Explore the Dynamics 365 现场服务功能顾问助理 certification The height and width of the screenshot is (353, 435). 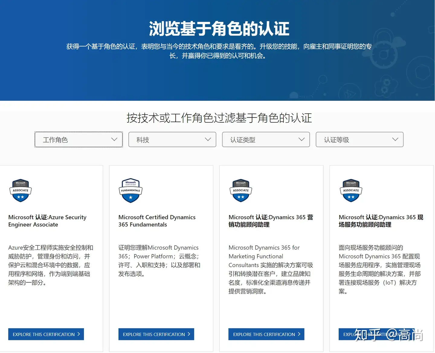pos(377,334)
